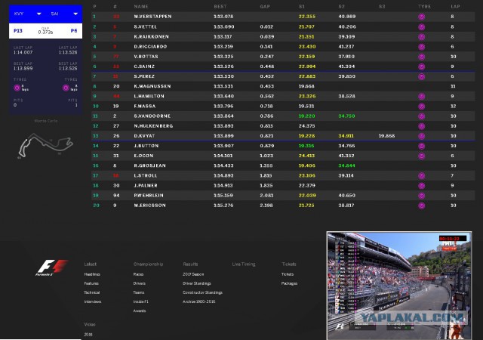Select the K.MAGNUSSEN driver row name
This screenshot has height=340, width=483.
[x=152, y=86]
